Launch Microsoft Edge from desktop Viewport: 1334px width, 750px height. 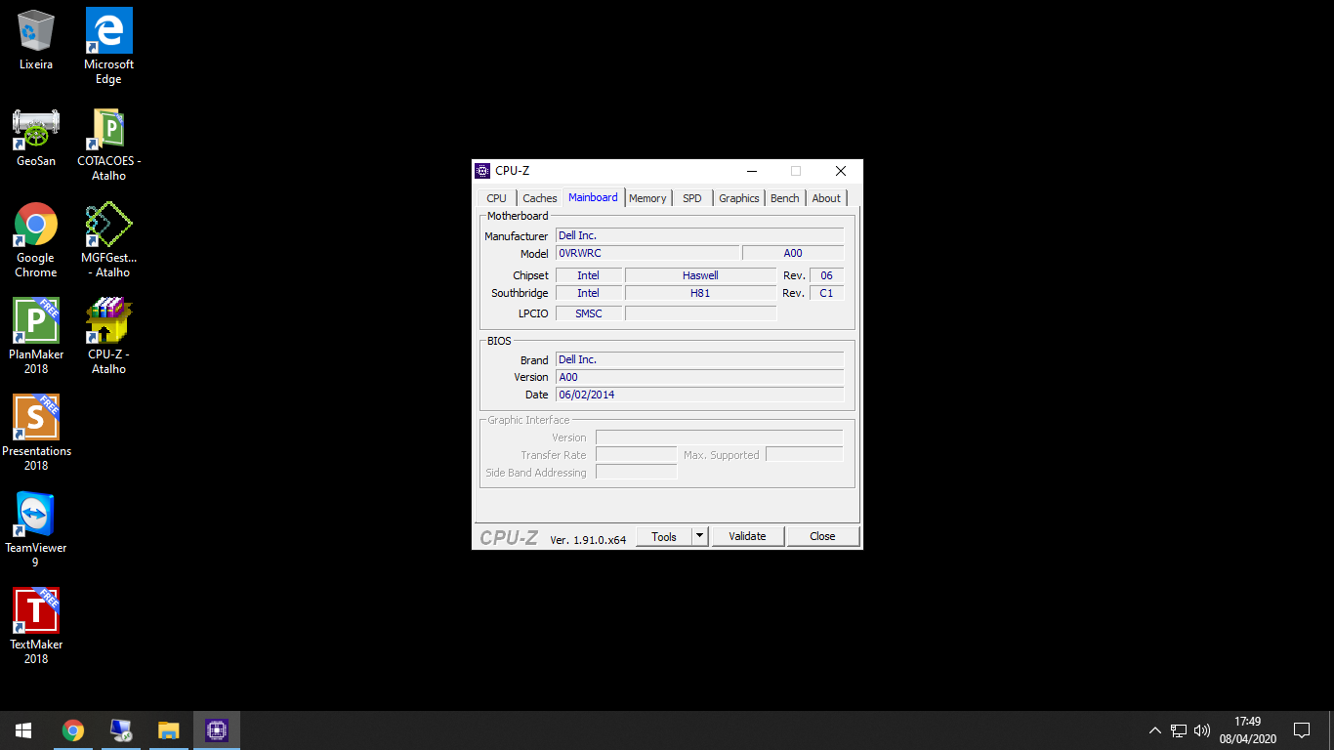(x=108, y=46)
